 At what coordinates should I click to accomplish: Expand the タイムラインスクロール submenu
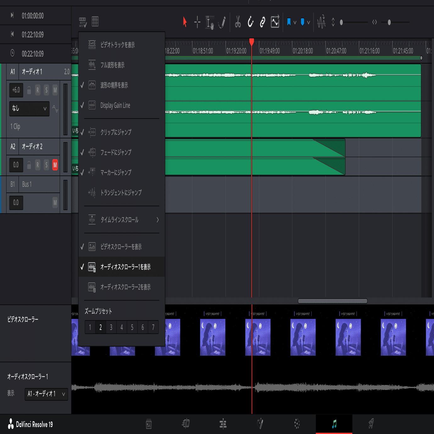[x=122, y=220]
